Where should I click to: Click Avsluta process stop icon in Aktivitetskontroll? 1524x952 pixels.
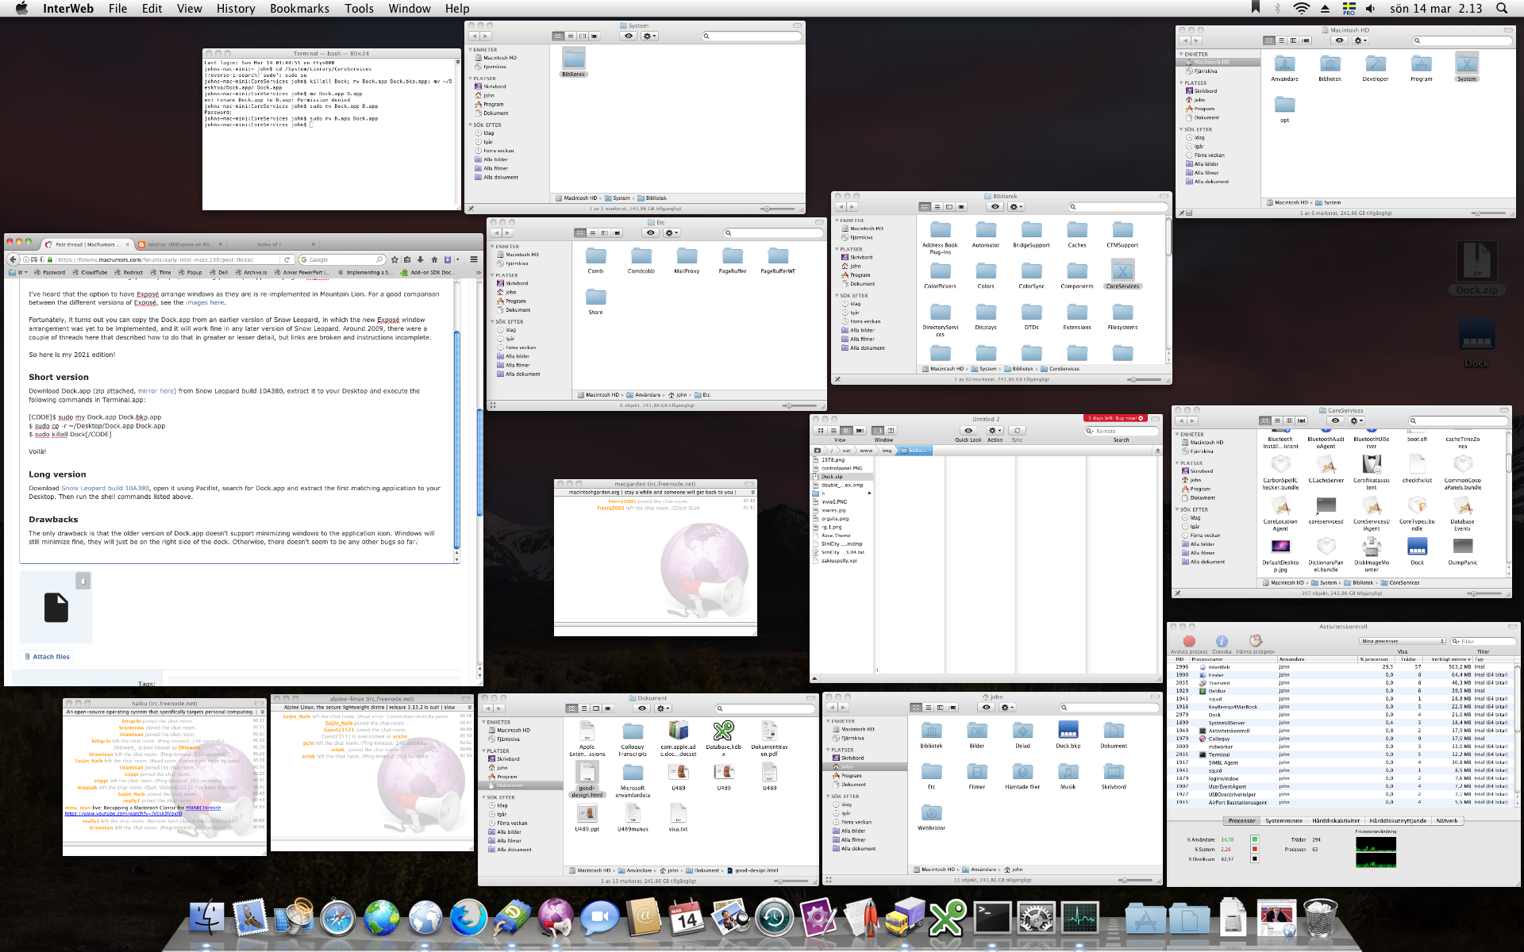1188,641
